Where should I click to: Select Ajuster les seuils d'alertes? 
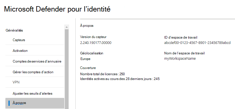(x=35, y=94)
